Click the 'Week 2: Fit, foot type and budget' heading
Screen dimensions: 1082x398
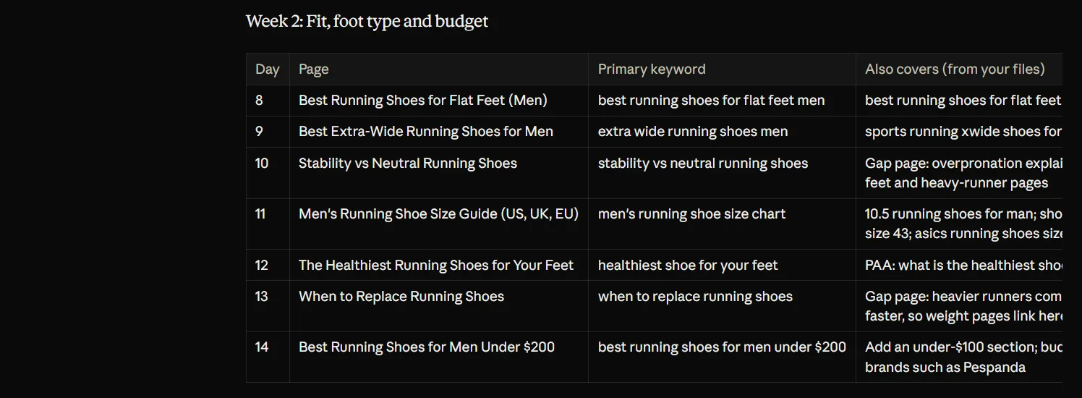pos(367,21)
